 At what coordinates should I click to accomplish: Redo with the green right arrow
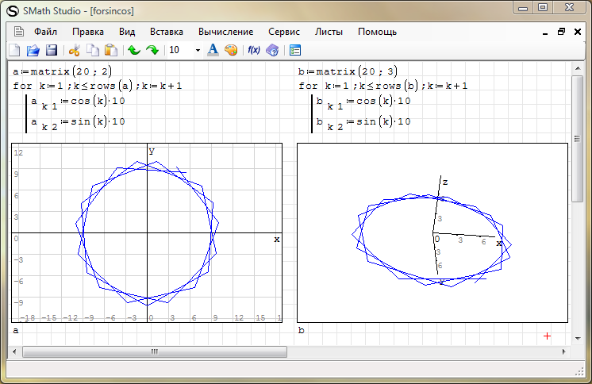[152, 50]
